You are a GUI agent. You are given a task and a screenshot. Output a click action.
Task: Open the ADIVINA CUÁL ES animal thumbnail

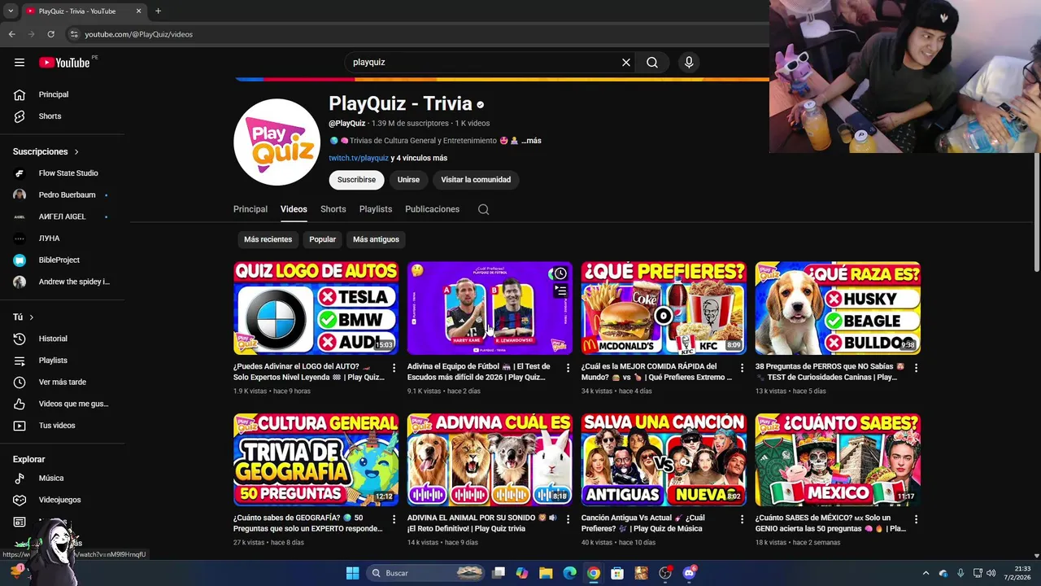[x=490, y=459]
